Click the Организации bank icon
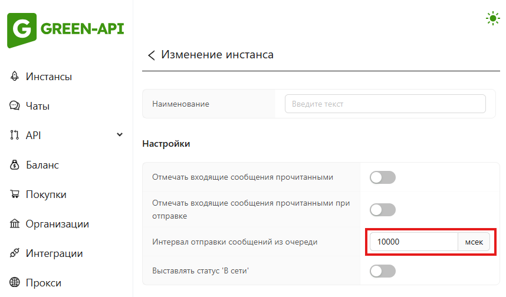Viewport: 506px width, 297px height. click(15, 224)
